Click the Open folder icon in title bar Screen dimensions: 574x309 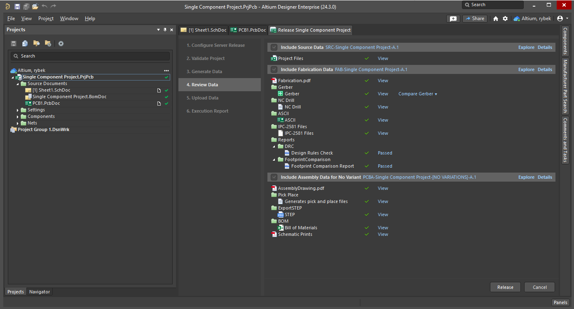point(35,6)
